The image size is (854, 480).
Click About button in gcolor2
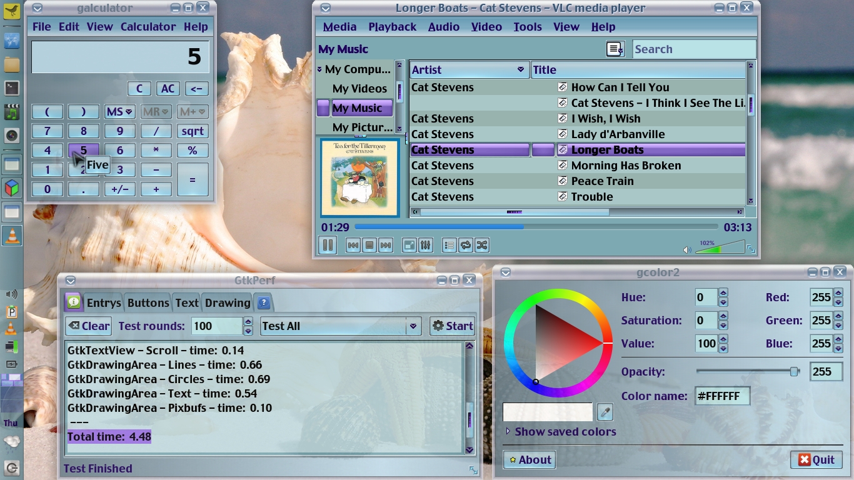(x=530, y=460)
